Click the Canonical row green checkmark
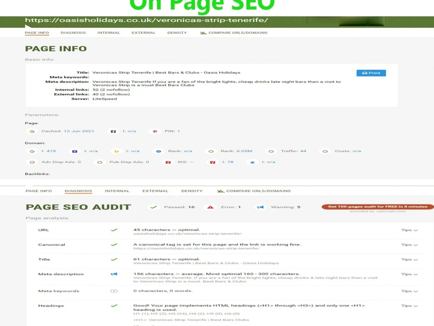This screenshot has height=326, width=434. pos(114,245)
